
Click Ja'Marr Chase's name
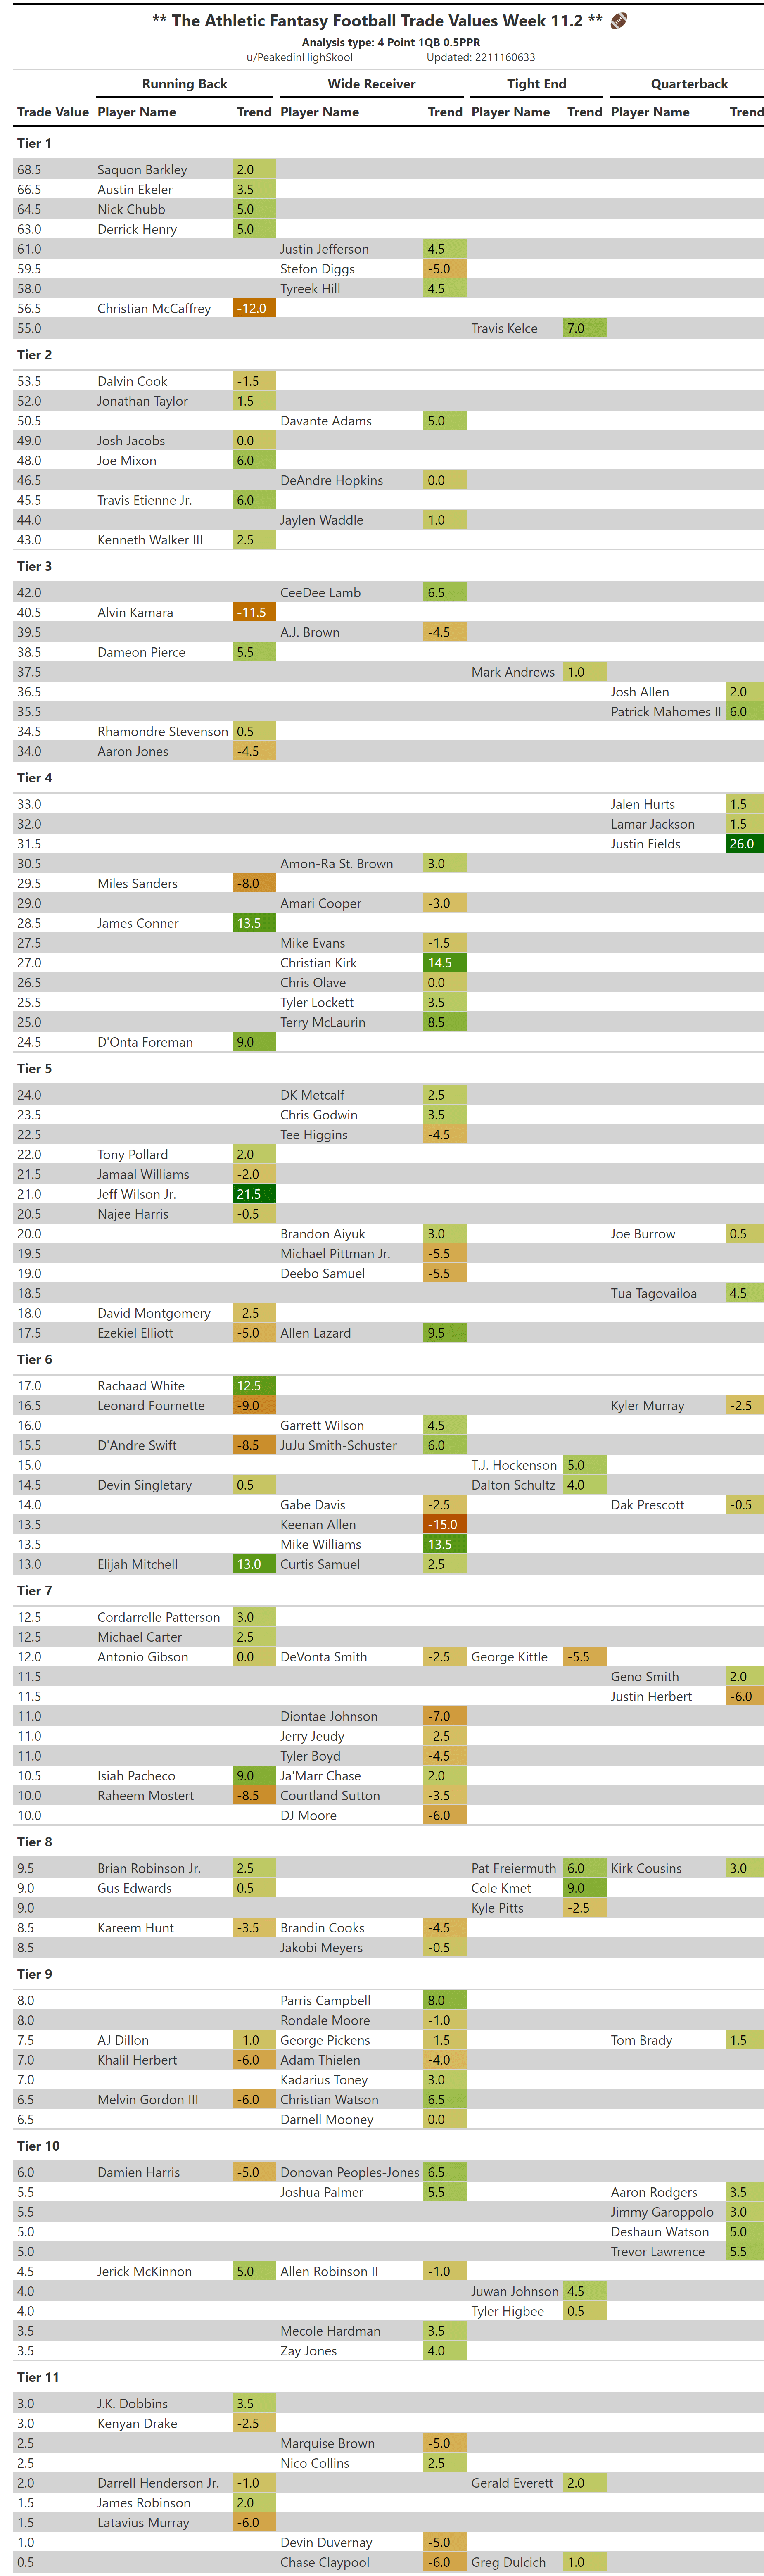[320, 1776]
